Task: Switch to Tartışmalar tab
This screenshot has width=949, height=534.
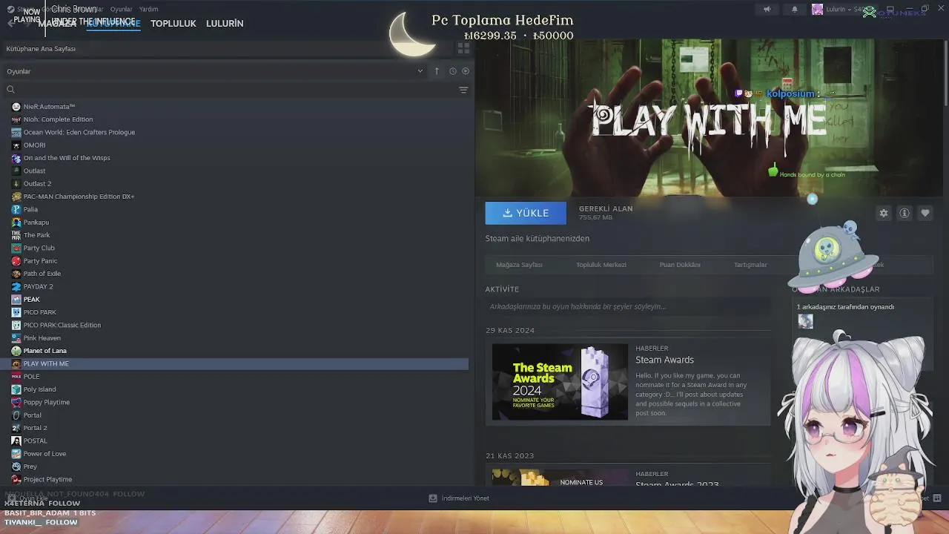Action: pos(750,265)
